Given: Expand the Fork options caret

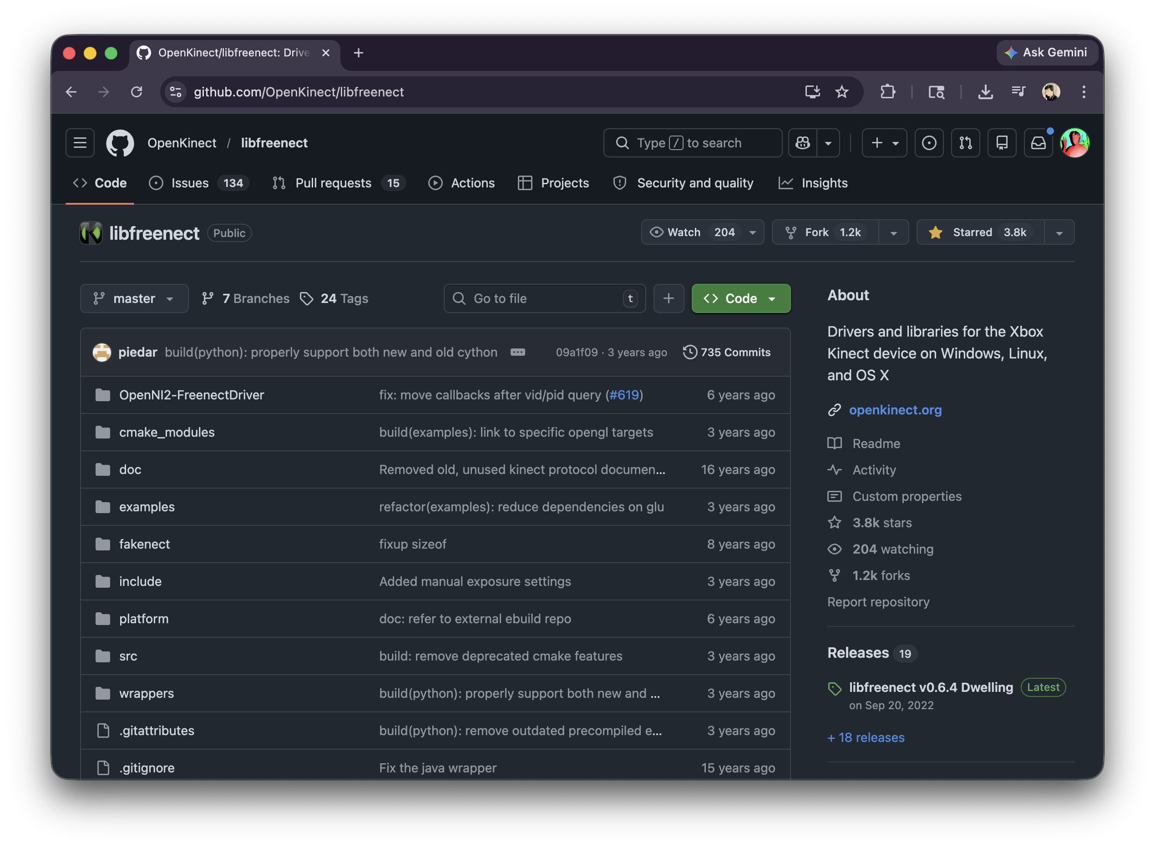Looking at the screenshot, I should tap(893, 232).
